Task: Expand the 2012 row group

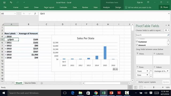Action: 6,46
